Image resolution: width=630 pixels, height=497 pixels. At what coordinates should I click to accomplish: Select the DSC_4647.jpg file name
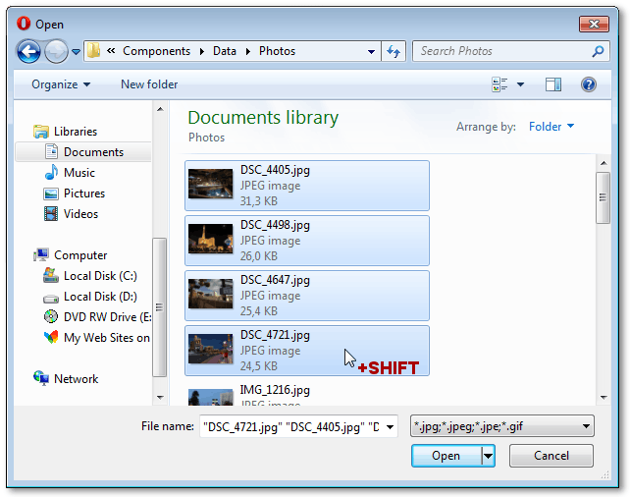click(x=275, y=280)
